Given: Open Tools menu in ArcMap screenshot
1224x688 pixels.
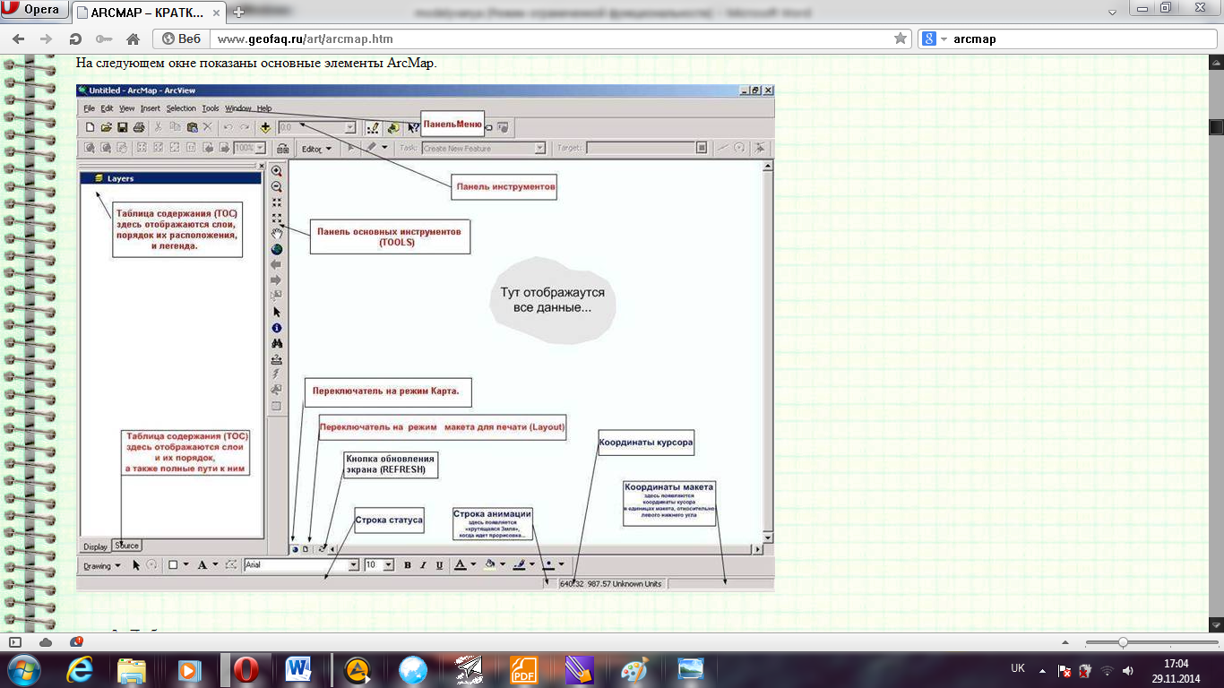Looking at the screenshot, I should point(211,108).
